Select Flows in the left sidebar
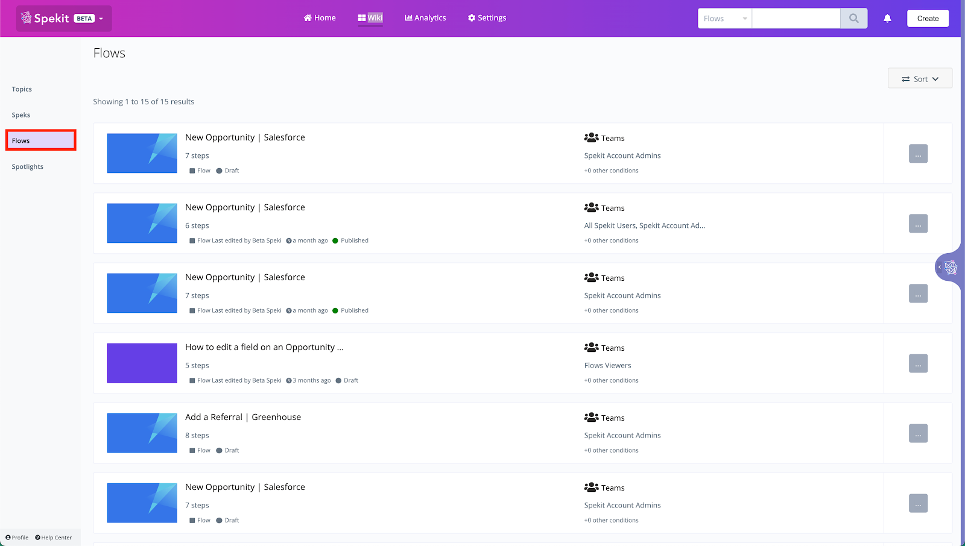 point(41,140)
